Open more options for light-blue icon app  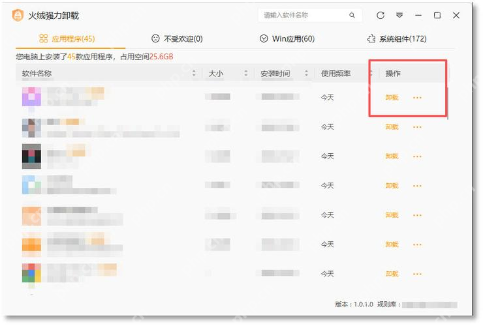[417, 186]
